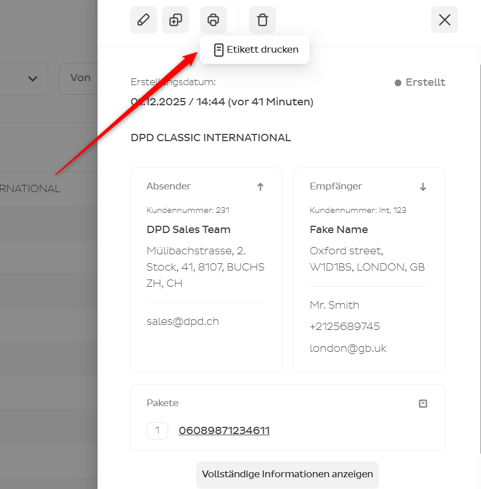
Task: Click recipient email london@gb.uk
Action: (x=348, y=348)
